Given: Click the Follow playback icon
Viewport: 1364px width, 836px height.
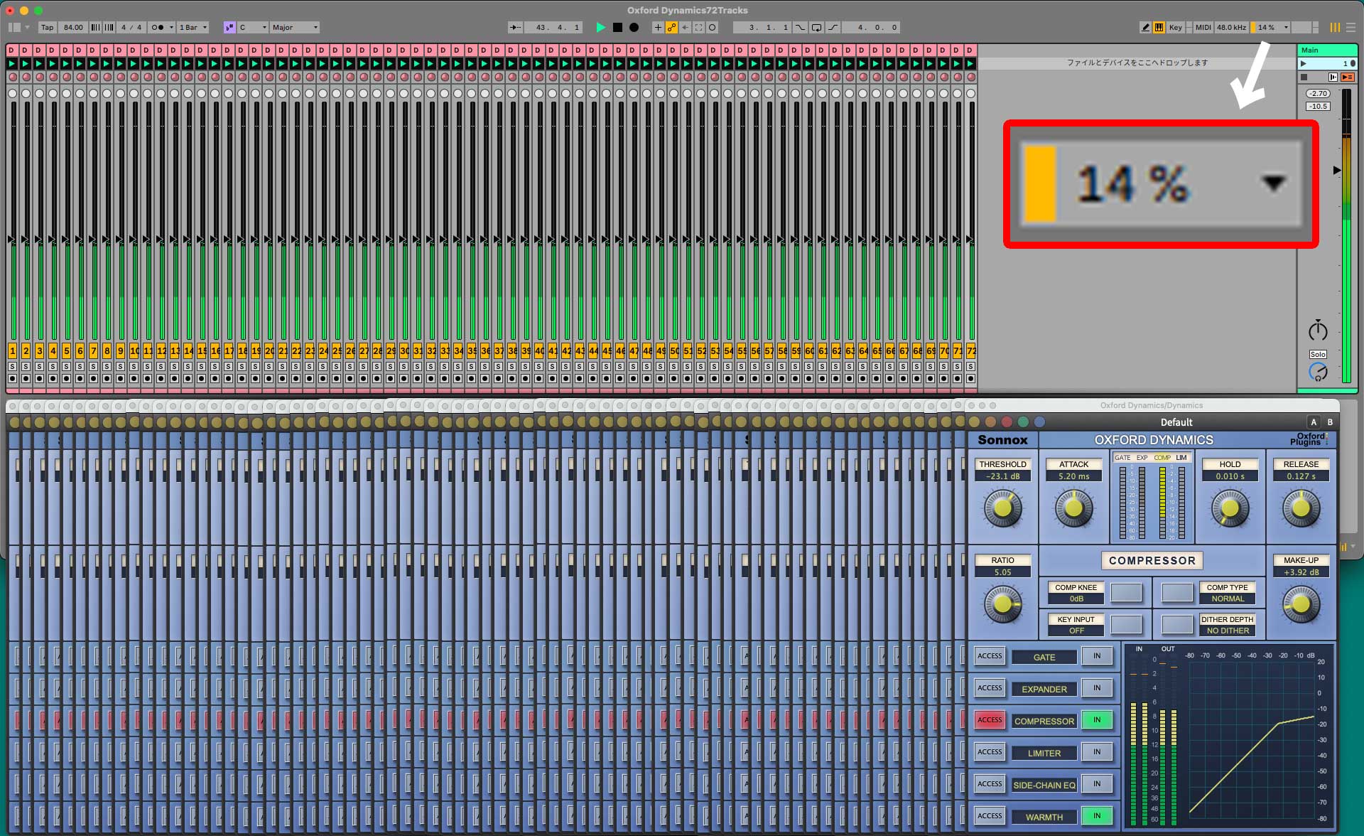Looking at the screenshot, I should click(x=515, y=28).
